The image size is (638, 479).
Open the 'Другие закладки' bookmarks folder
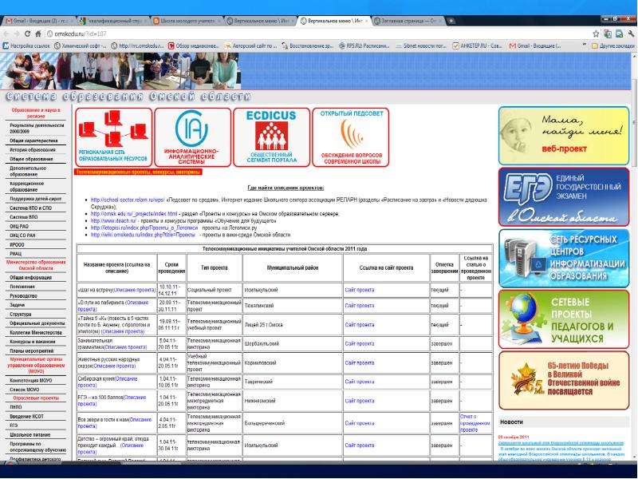pos(612,46)
